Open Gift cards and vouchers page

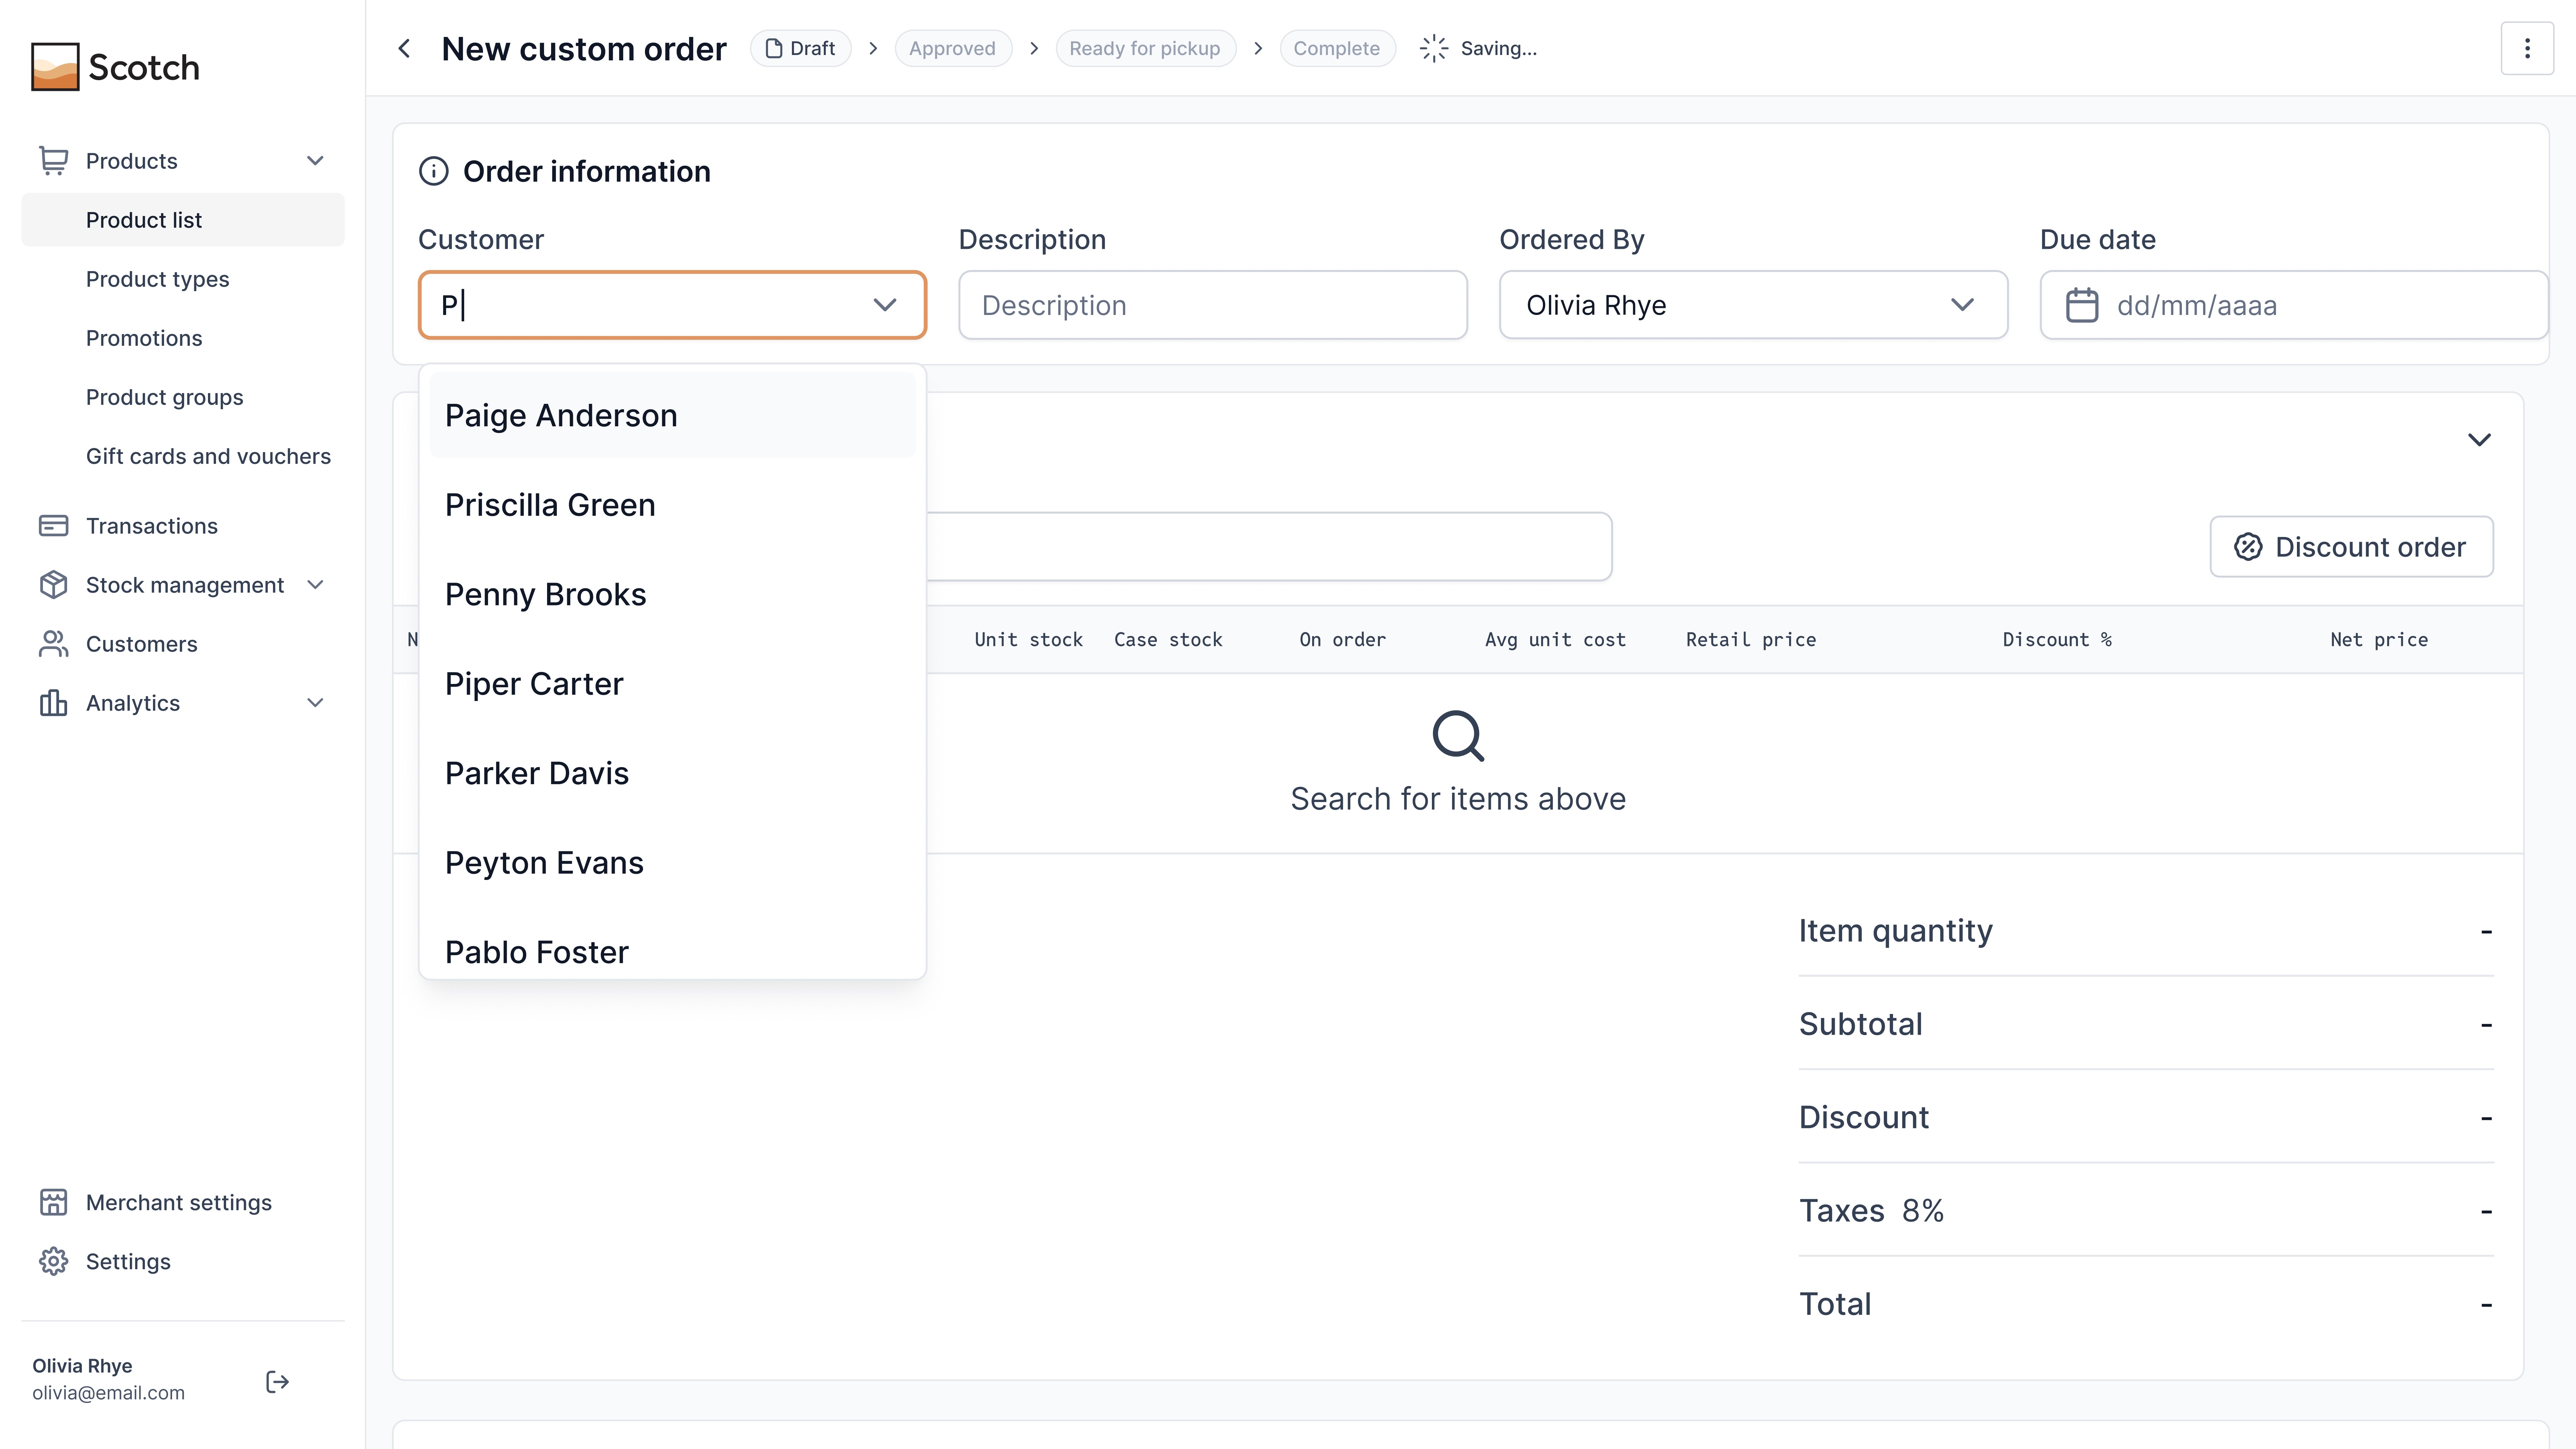pos(208,456)
